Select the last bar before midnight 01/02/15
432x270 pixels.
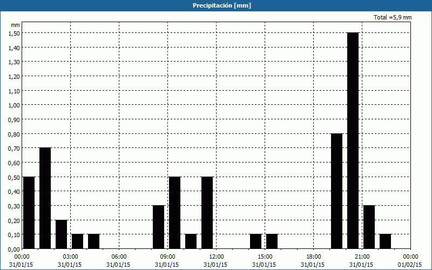tap(385, 241)
